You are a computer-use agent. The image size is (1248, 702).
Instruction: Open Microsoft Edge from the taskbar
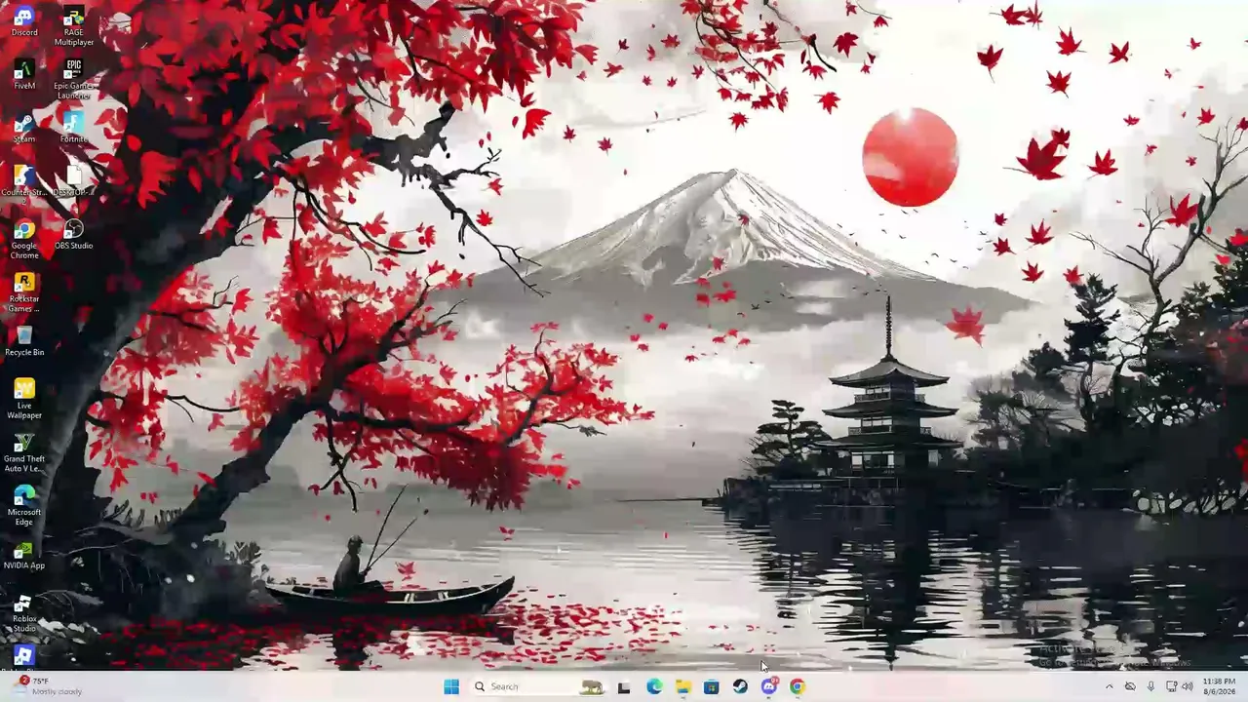[654, 686]
